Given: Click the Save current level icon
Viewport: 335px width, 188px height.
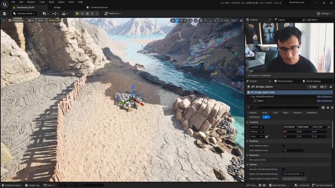Looking at the screenshot, I should click(5, 14).
